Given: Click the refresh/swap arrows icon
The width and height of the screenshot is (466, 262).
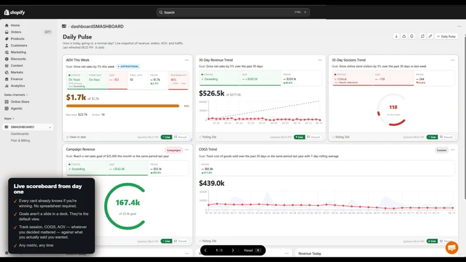Looking at the screenshot, I should click(x=422, y=36).
